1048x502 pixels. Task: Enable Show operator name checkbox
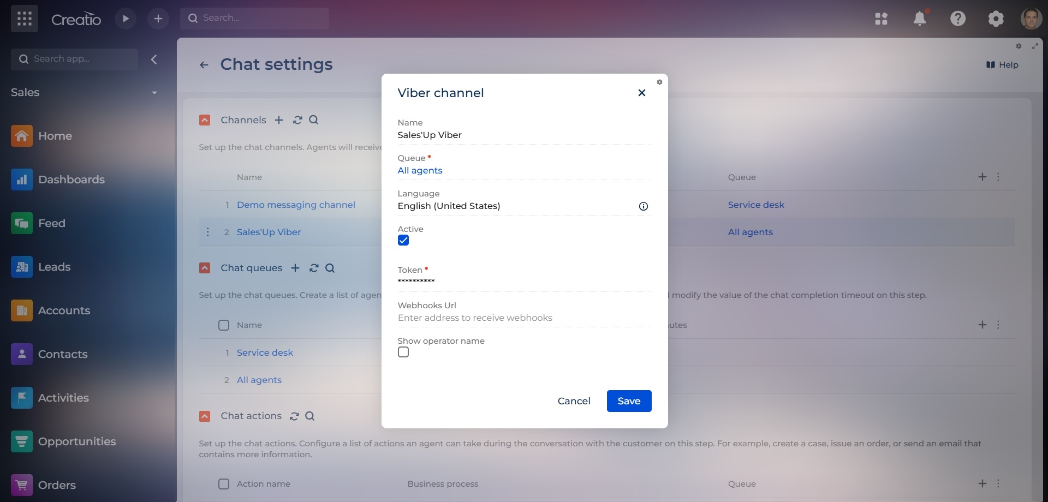pyautogui.click(x=403, y=352)
